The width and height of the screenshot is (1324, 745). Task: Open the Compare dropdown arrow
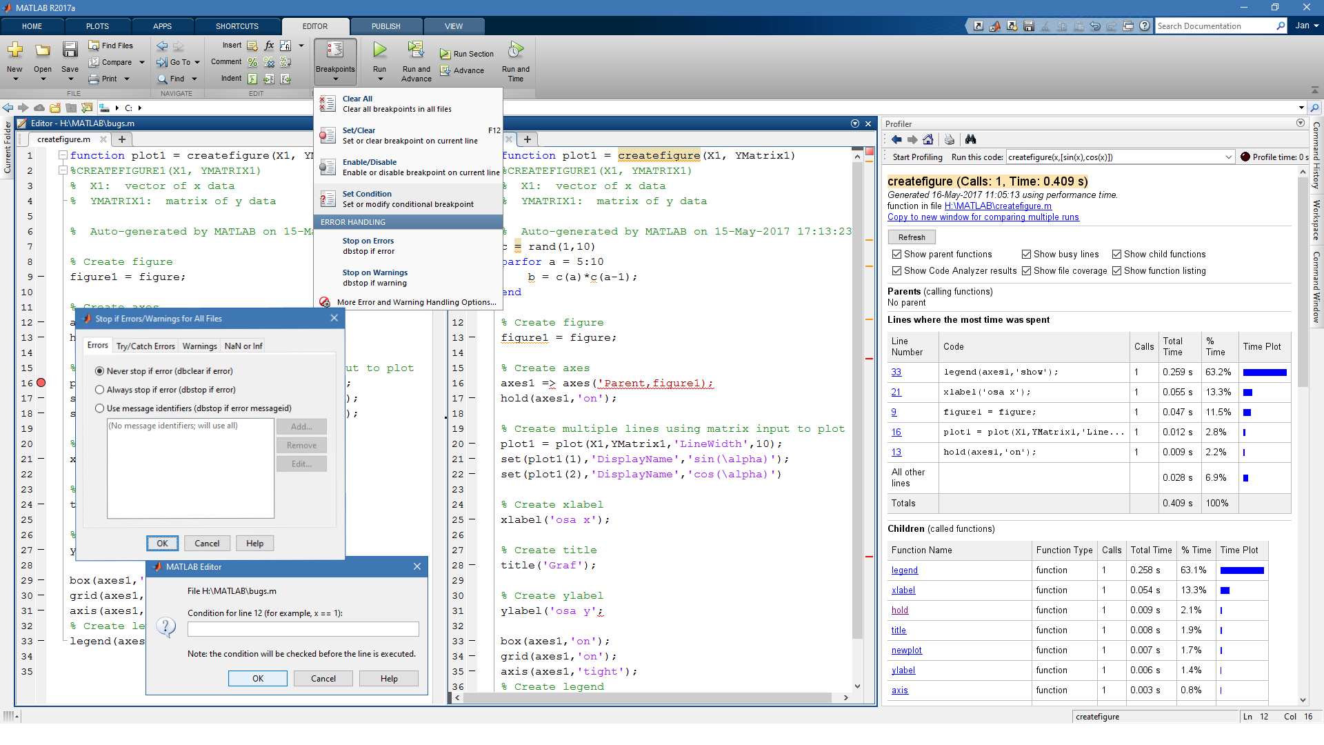tap(142, 62)
